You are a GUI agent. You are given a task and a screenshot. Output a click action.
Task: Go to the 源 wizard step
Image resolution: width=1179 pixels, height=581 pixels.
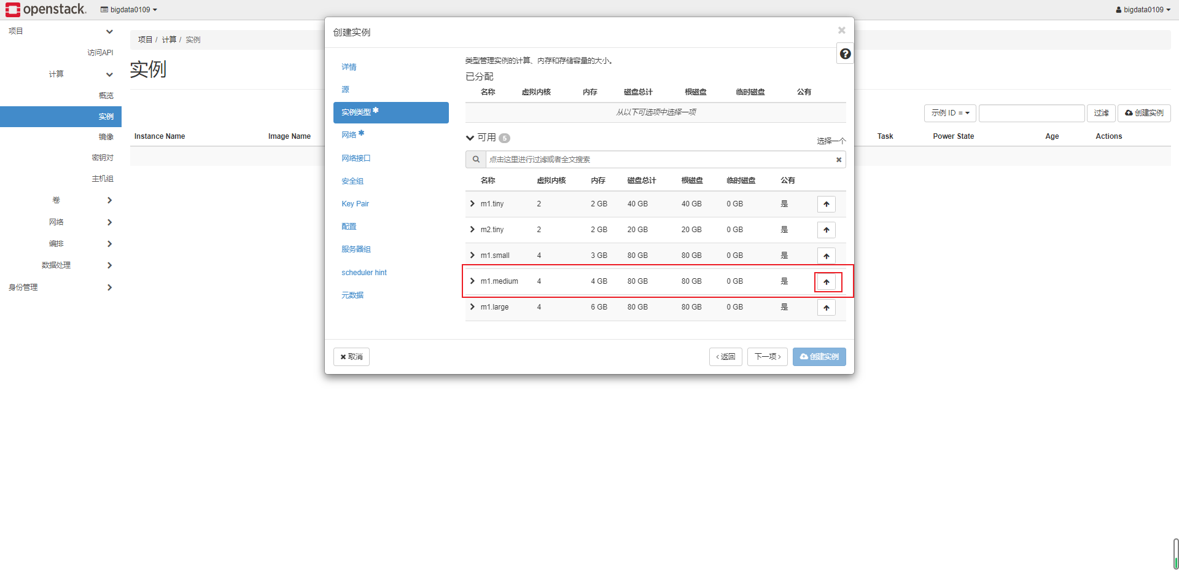click(x=345, y=90)
